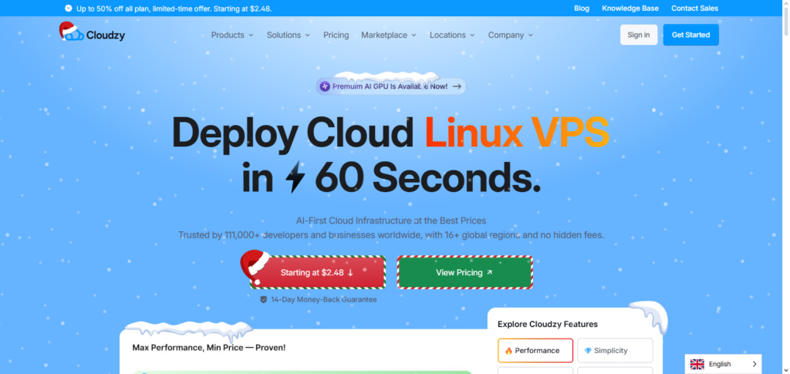Viewport: 790px width, 374px height.
Task: Select the Simplicity feature tab
Action: (615, 350)
